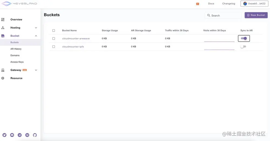
Task: Click the Resource coin icon
Action: tap(3, 78)
